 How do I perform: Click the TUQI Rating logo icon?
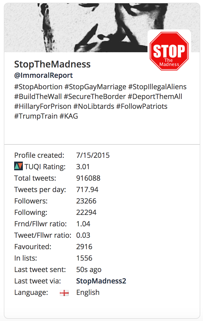click(19, 166)
